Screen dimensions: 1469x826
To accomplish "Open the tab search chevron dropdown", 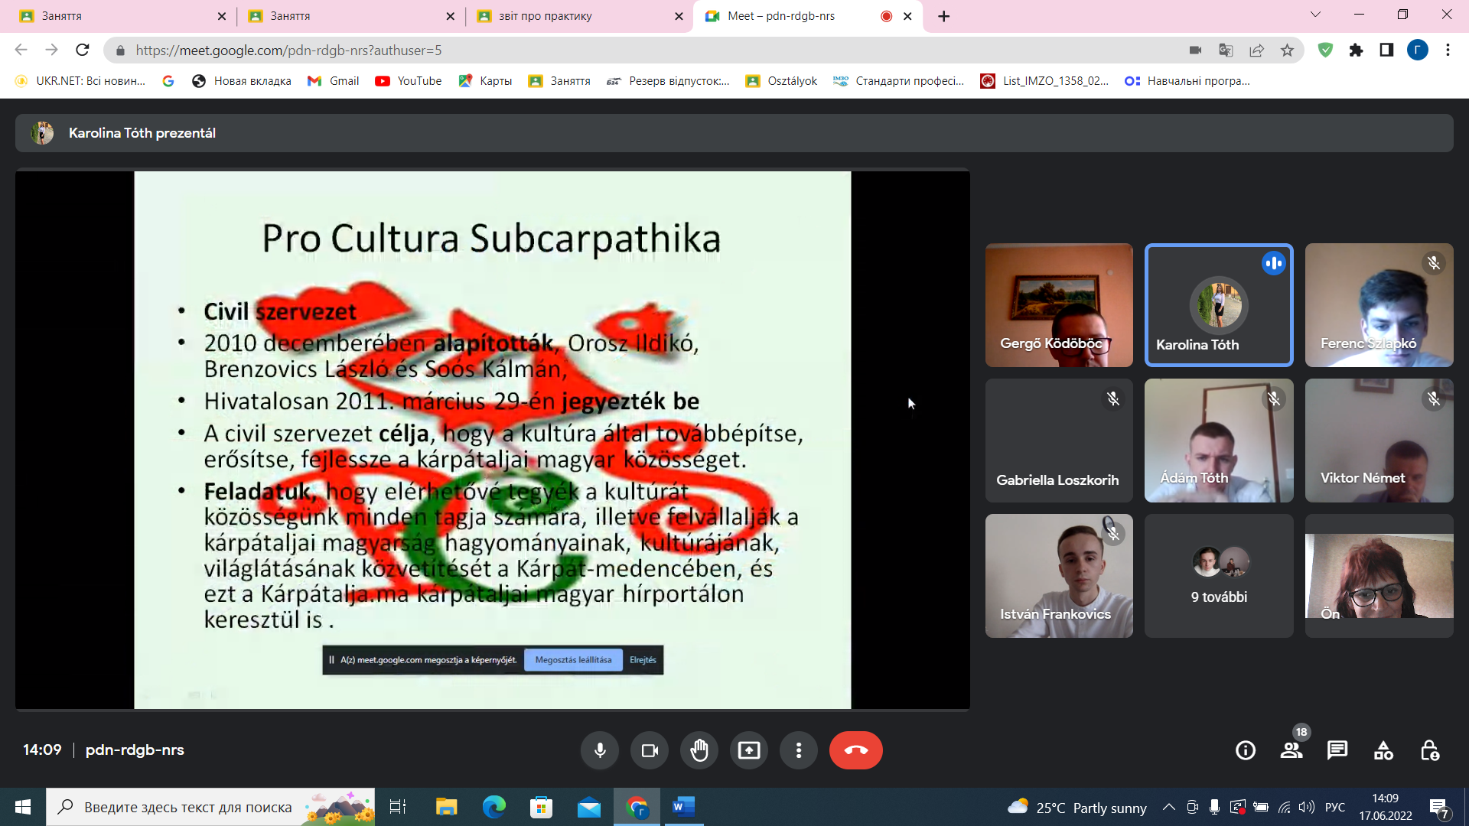I will click(x=1315, y=15).
